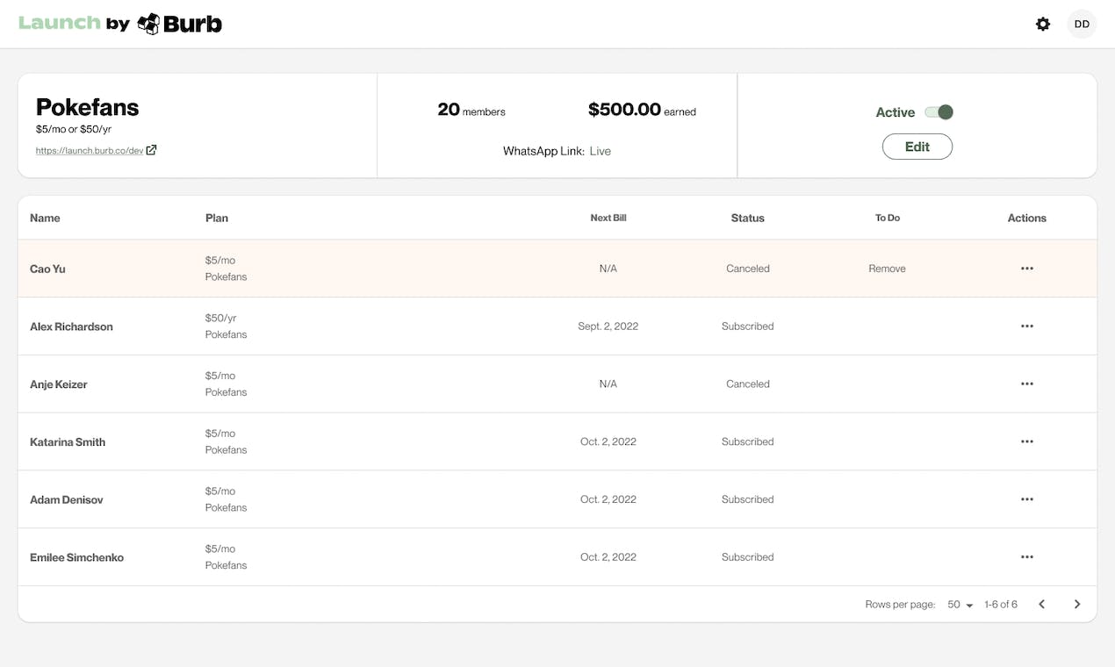Open the DD user avatar menu
Image resolution: width=1115 pixels, height=667 pixels.
click(1082, 25)
